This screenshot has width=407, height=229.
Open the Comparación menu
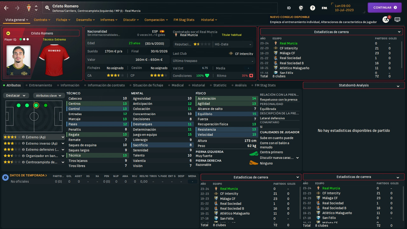[156, 20]
